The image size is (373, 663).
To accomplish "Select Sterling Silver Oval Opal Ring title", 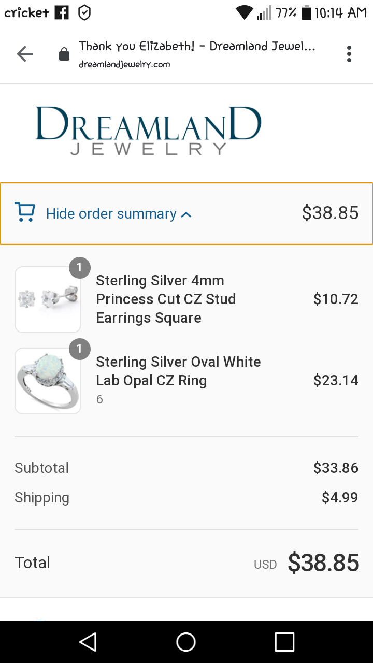I will pos(178,371).
